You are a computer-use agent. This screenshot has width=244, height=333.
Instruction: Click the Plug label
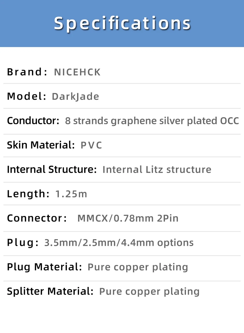(x=23, y=243)
